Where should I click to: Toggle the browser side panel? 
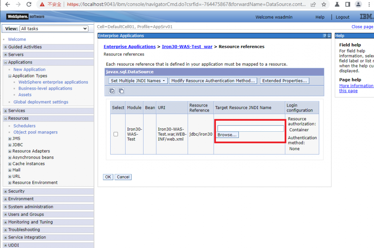click(x=348, y=4)
